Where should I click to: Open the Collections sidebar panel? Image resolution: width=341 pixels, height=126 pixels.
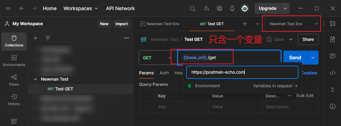click(14, 42)
